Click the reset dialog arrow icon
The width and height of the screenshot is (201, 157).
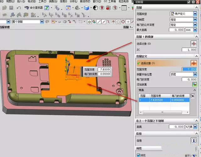[189, 2]
